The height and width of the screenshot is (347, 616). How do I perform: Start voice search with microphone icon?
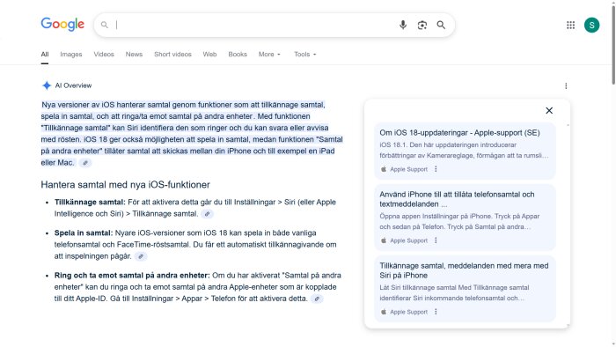(403, 25)
